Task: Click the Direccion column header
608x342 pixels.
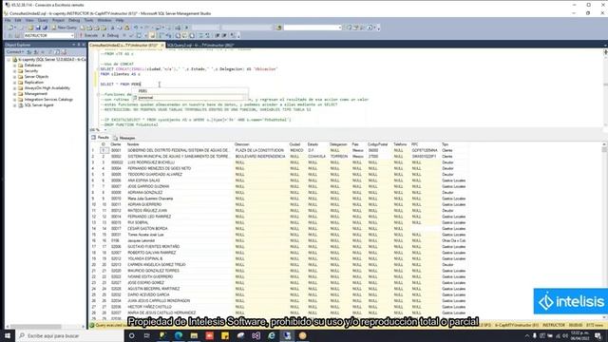Action: (x=242, y=144)
